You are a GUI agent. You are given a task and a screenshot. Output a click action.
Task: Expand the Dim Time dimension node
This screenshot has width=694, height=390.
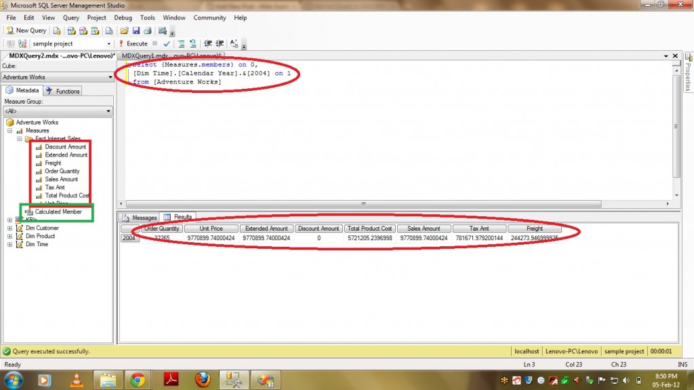9,245
